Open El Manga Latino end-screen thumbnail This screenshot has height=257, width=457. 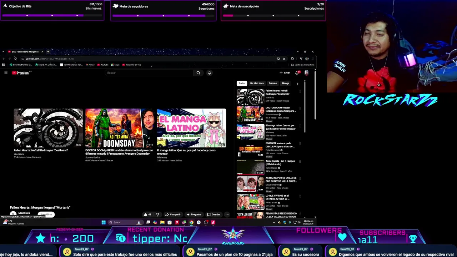[x=191, y=128]
